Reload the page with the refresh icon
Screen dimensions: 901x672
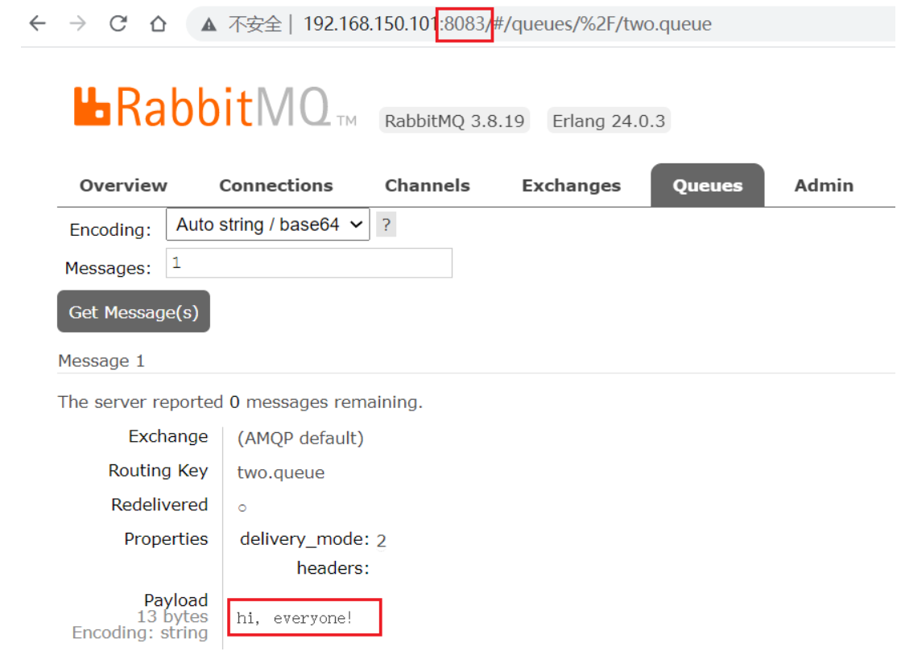click(118, 23)
